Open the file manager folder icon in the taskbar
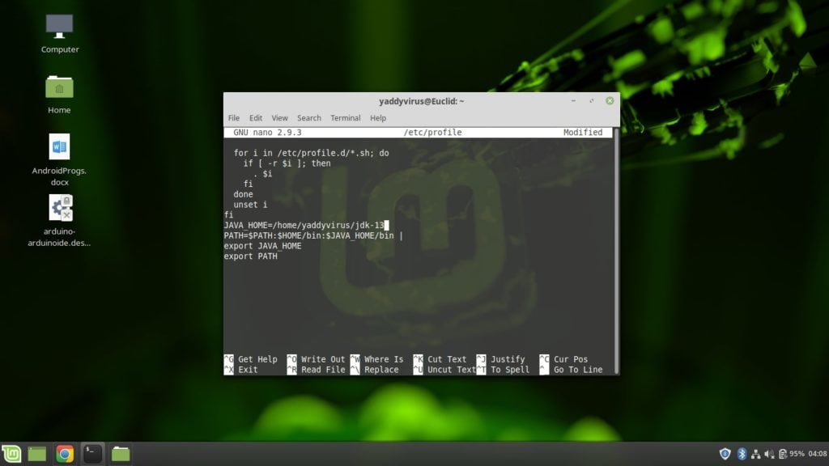 tap(121, 453)
